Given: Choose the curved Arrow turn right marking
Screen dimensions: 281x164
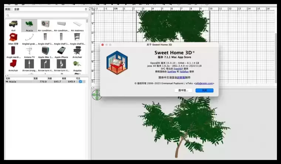Looking at the screenshot, I should (x=45, y=65).
